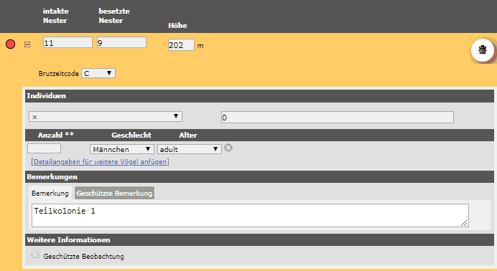Click the Geschützte Beobachtung label text
This screenshot has width=497, height=271.
84,256
